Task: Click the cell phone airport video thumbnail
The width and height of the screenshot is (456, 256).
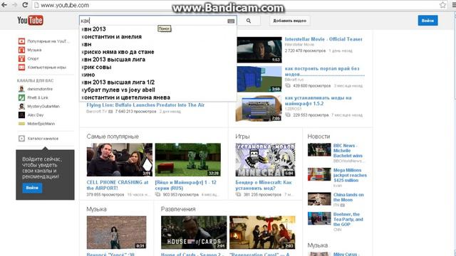Action: pyautogui.click(x=120, y=159)
